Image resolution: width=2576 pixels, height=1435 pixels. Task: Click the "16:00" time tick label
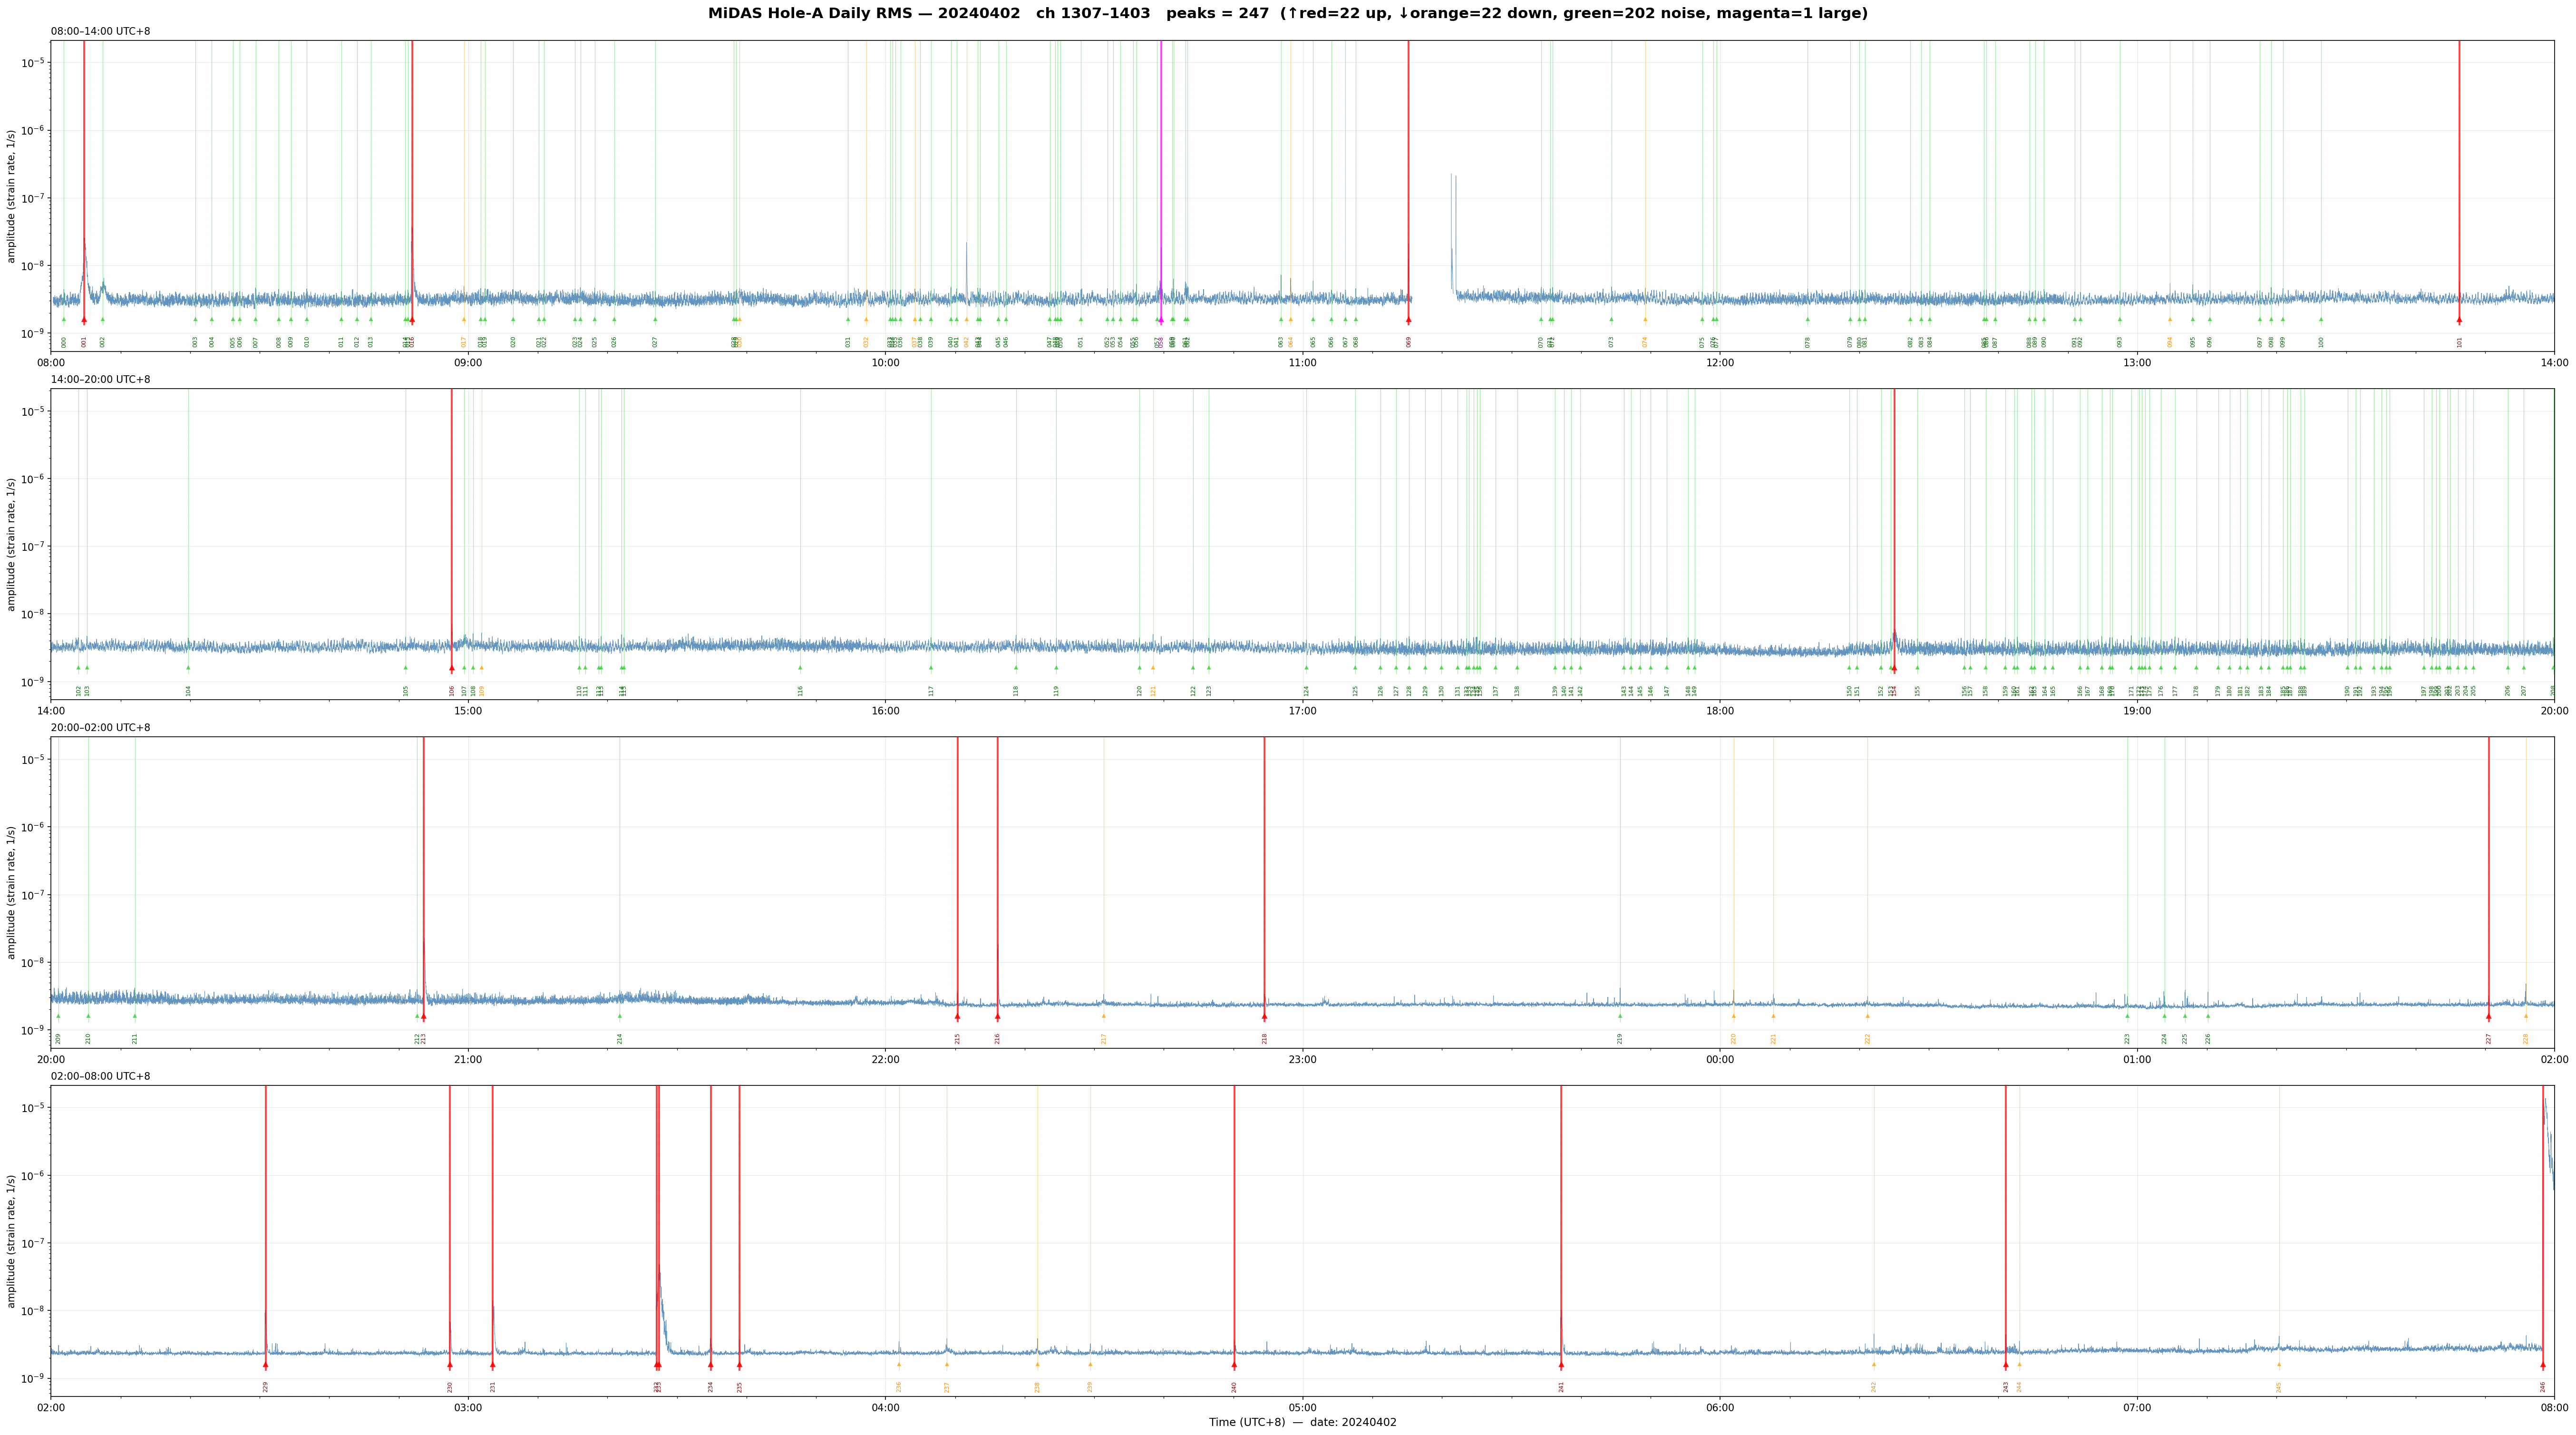[885, 711]
